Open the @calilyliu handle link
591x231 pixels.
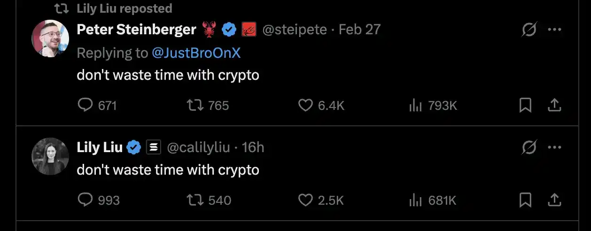198,147
